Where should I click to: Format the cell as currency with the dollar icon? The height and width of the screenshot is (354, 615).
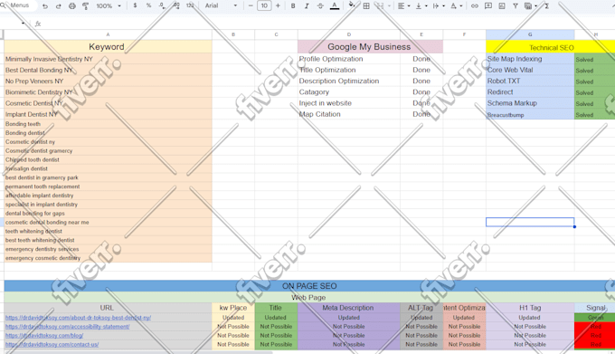pyautogui.click(x=135, y=5)
